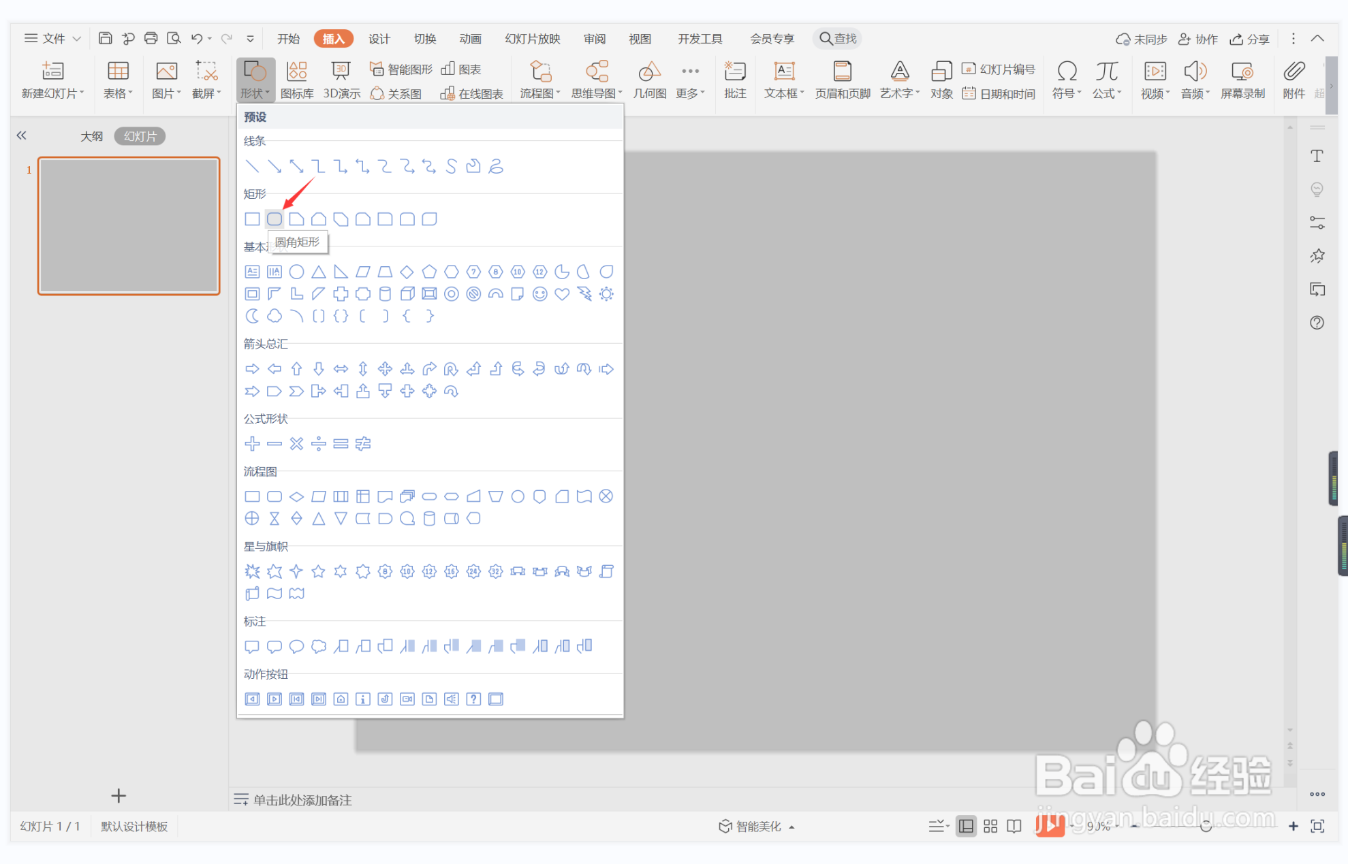This screenshot has width=1348, height=864.
Task: Toggle slide sorter view
Action: coord(990,826)
